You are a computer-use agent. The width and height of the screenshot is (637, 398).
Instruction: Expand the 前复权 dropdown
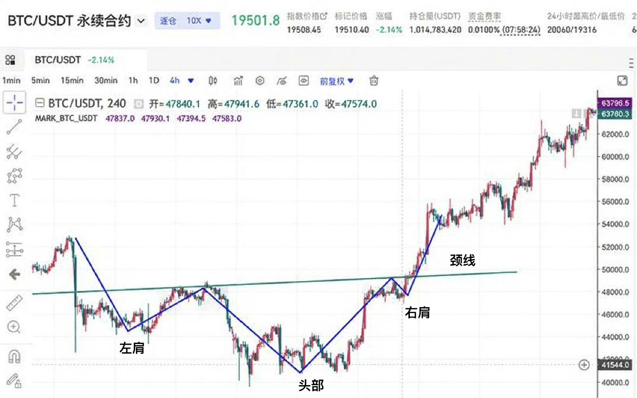pos(337,81)
